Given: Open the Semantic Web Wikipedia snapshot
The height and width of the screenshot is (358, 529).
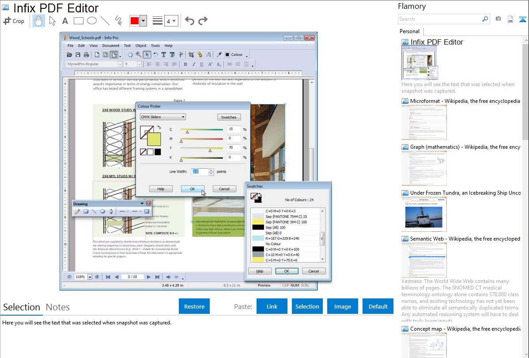Looking at the screenshot, I should 424,260.
